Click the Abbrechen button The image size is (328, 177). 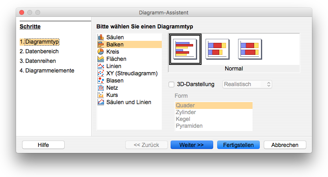(285, 145)
